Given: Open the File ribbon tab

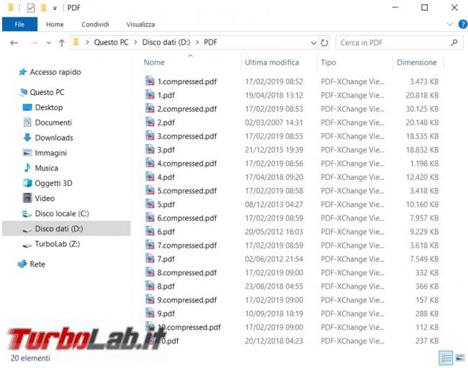Looking at the screenshot, I should click(x=19, y=24).
